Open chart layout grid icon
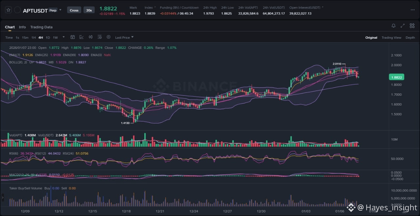This screenshot has height=216, width=420. tap(411, 26)
